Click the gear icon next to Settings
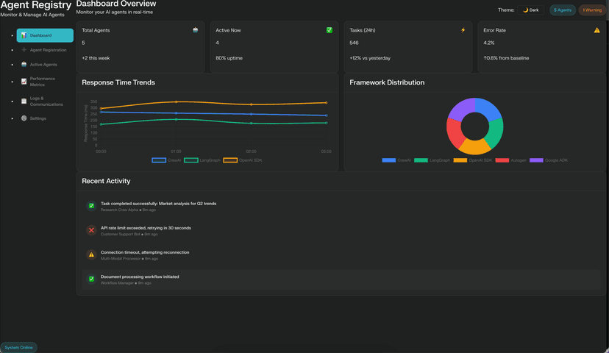The image size is (609, 353). coord(24,118)
